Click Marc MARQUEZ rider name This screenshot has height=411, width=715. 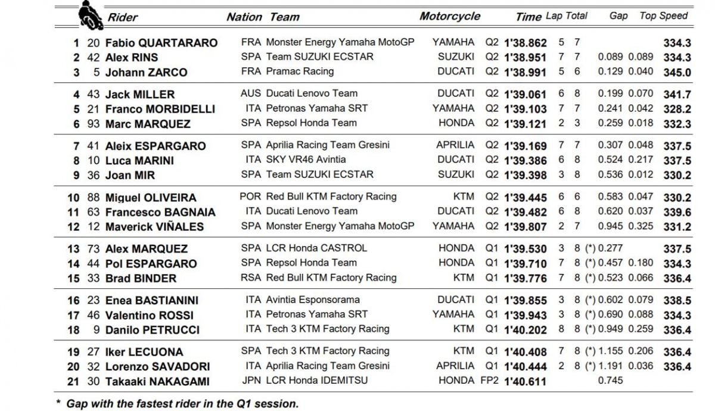148,124
